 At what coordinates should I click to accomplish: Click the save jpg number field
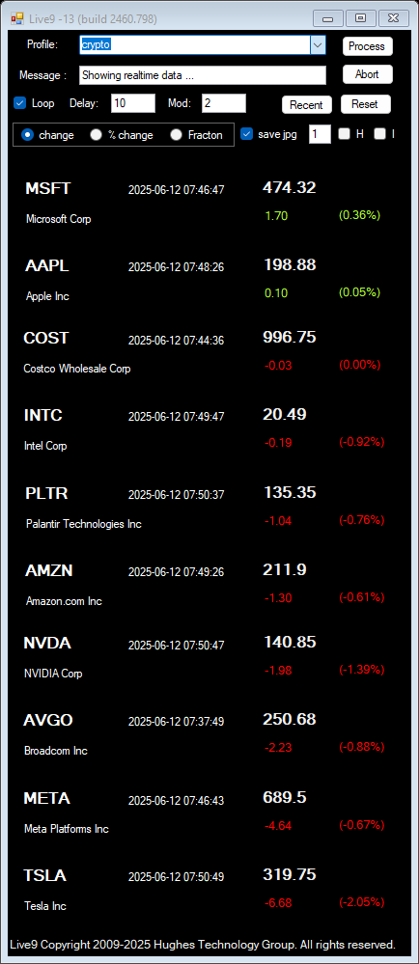tap(320, 135)
